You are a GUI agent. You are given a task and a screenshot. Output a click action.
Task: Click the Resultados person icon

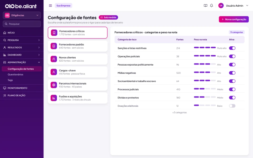coord(4,48)
